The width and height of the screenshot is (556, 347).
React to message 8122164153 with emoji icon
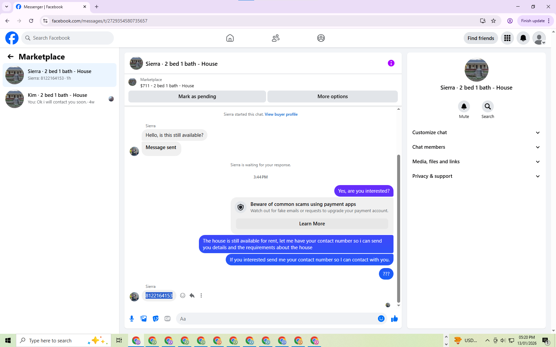click(x=183, y=295)
